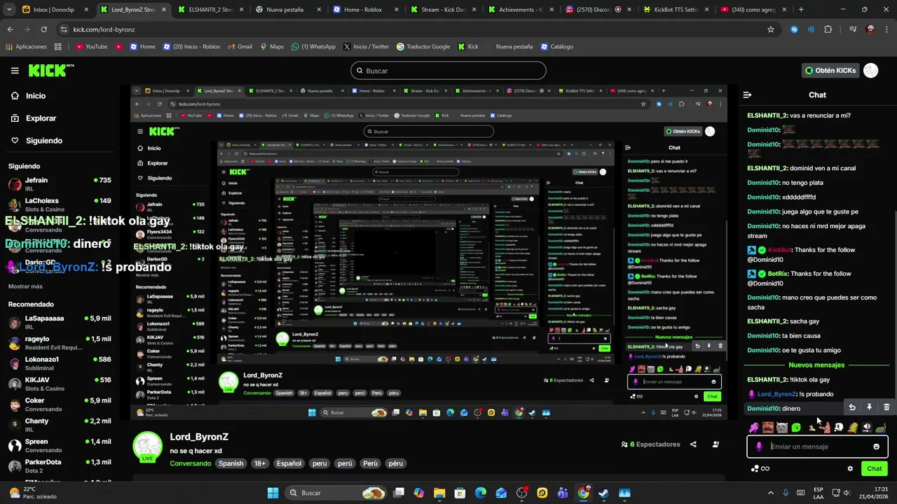The image size is (897, 504).
Task: Reload the page
Action: [x=43, y=29]
